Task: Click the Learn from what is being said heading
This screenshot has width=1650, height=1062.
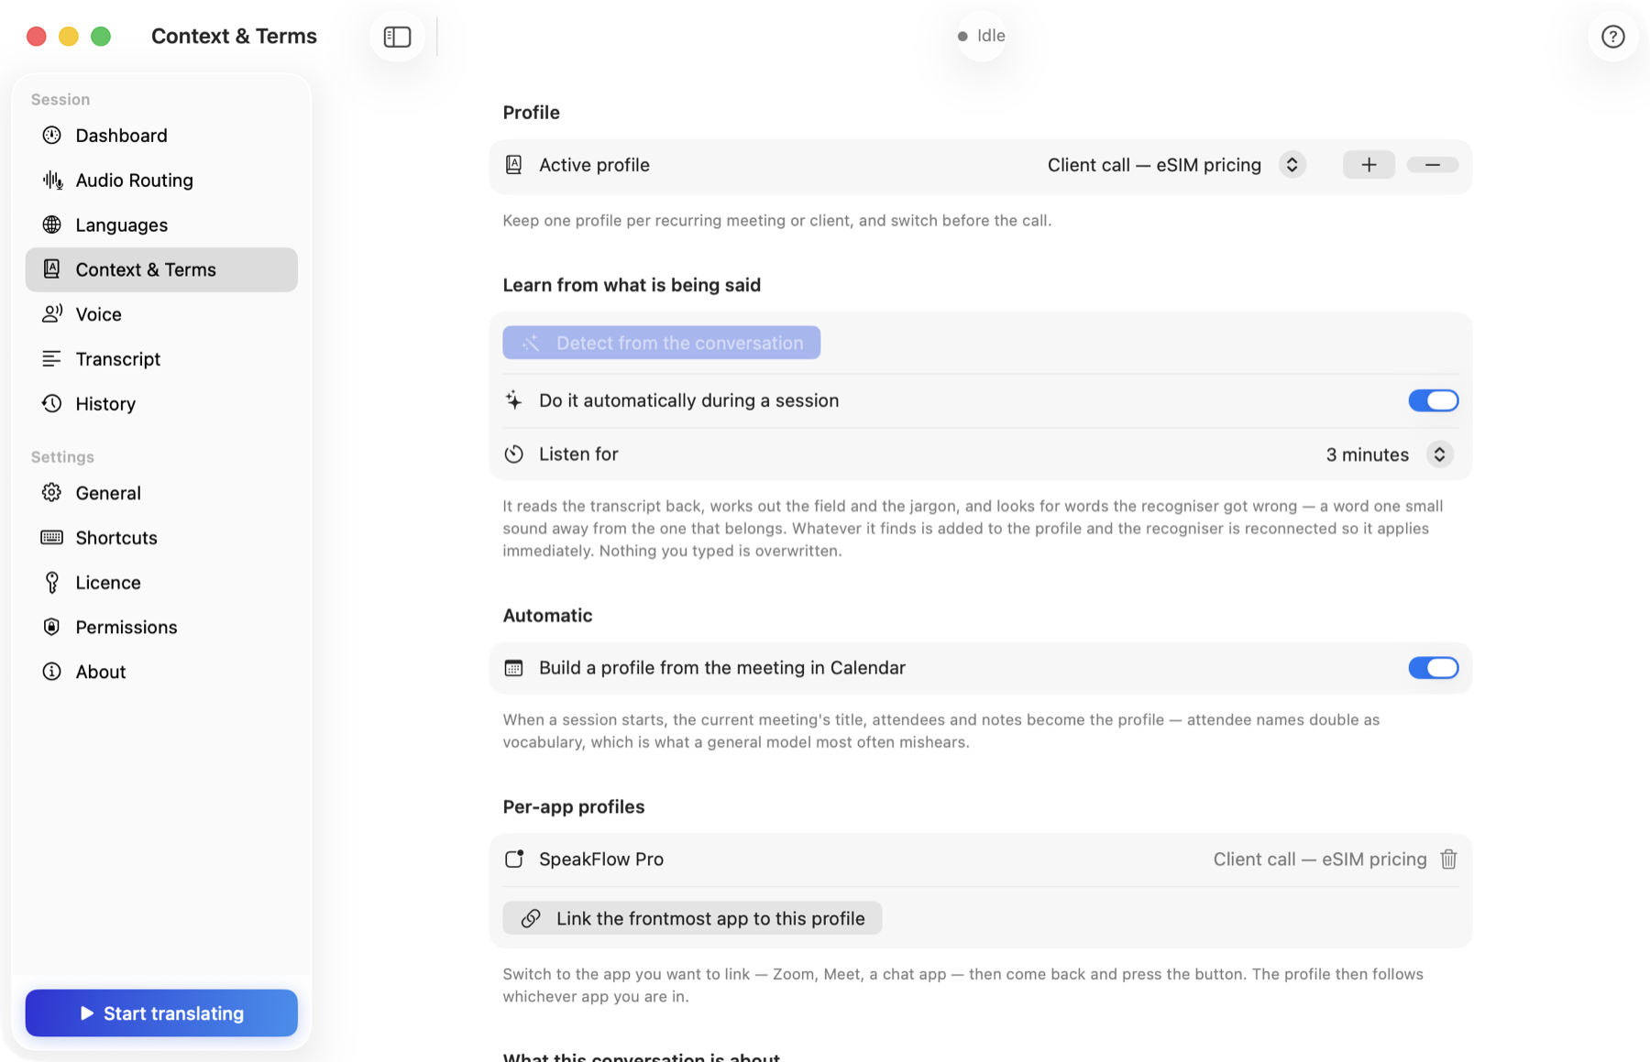Action: (x=632, y=285)
